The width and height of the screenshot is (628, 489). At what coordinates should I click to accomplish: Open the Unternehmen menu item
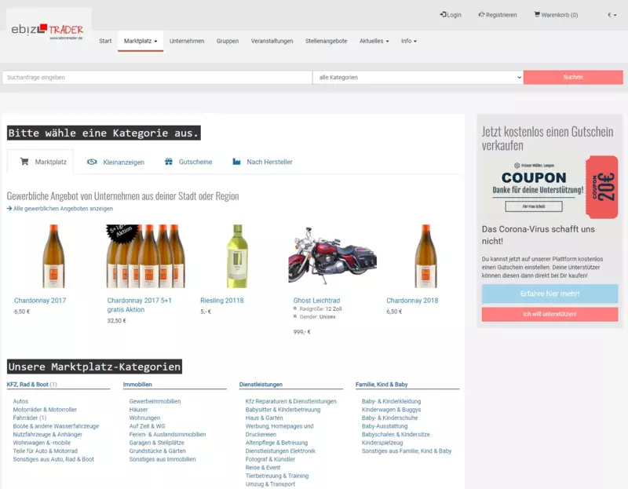187,41
